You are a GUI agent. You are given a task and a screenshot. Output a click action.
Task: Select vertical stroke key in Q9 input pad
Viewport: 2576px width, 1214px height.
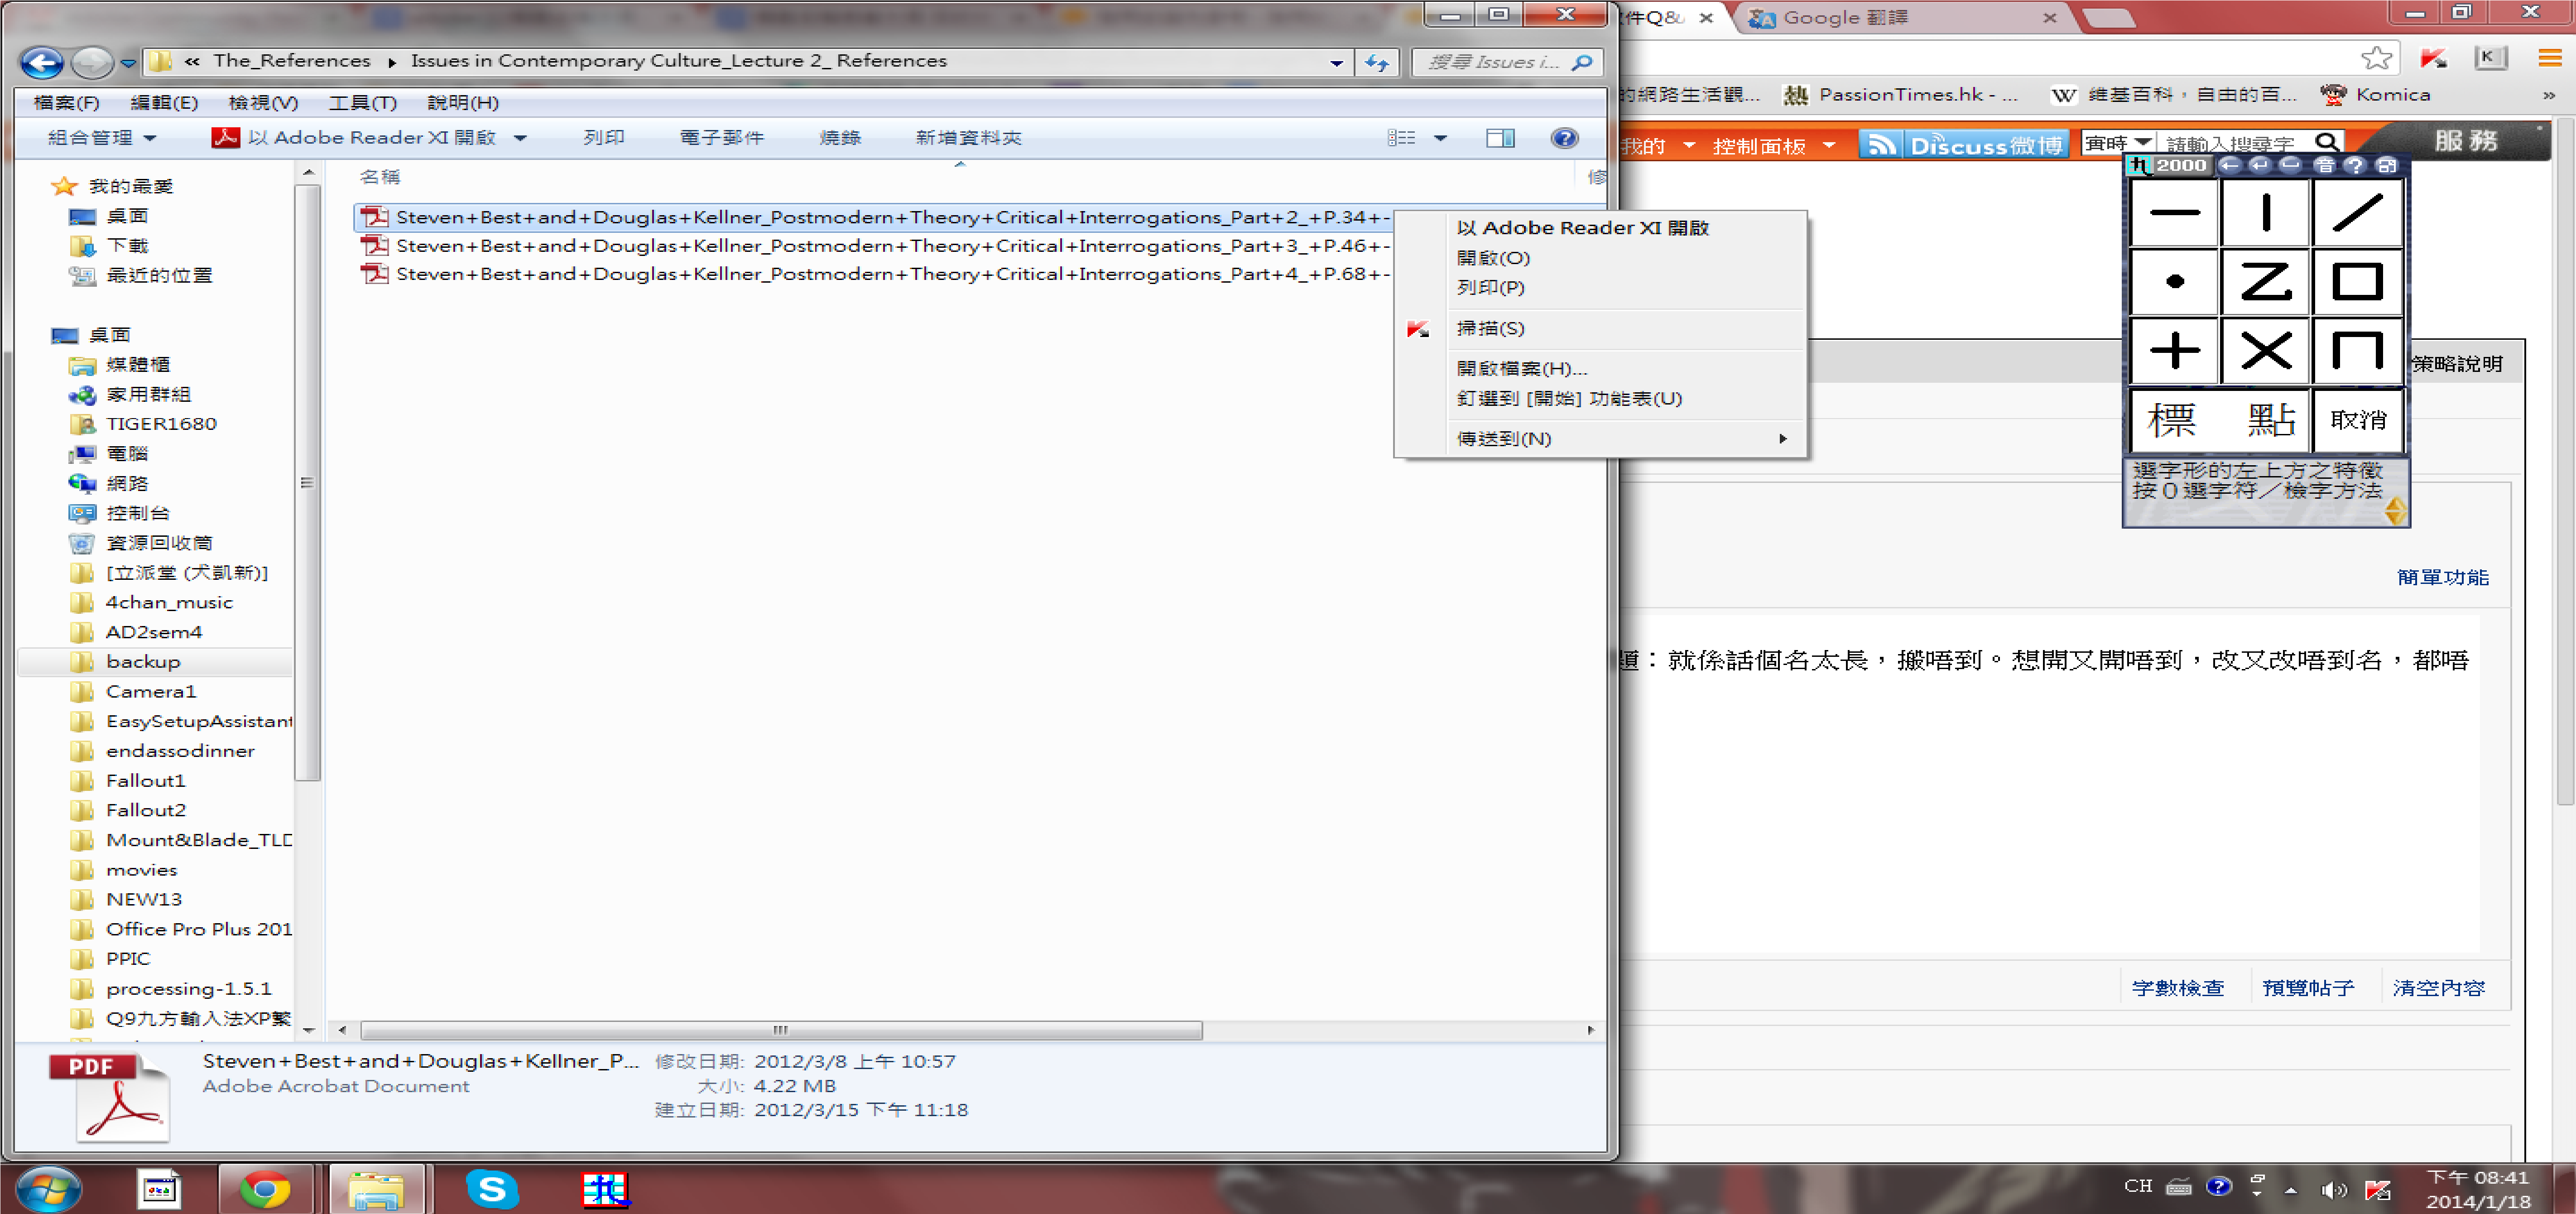[x=2265, y=213]
